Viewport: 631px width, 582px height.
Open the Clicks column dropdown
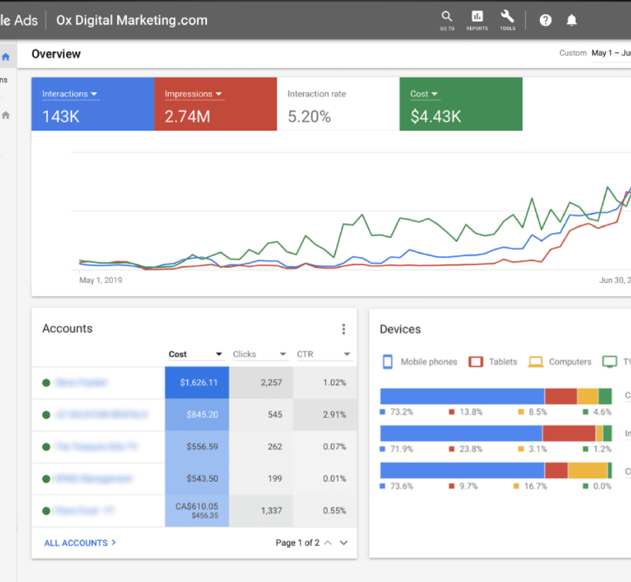[283, 354]
